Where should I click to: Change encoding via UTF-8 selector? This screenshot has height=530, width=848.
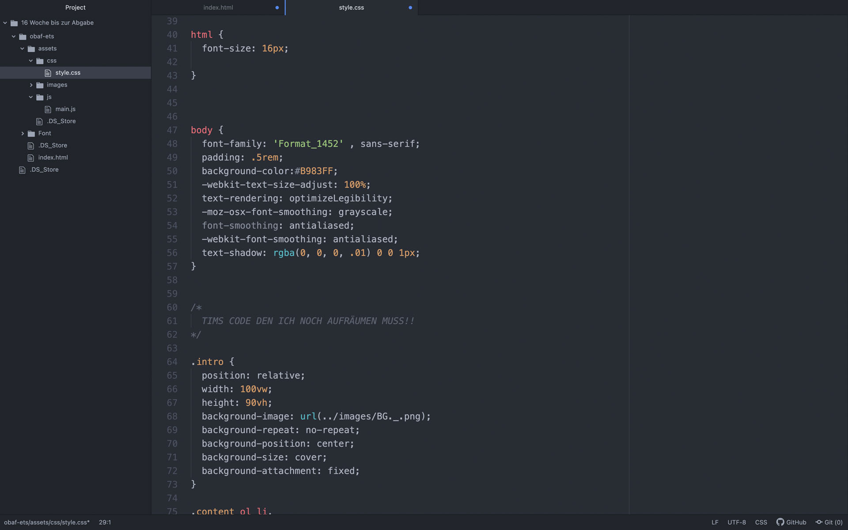click(x=737, y=522)
